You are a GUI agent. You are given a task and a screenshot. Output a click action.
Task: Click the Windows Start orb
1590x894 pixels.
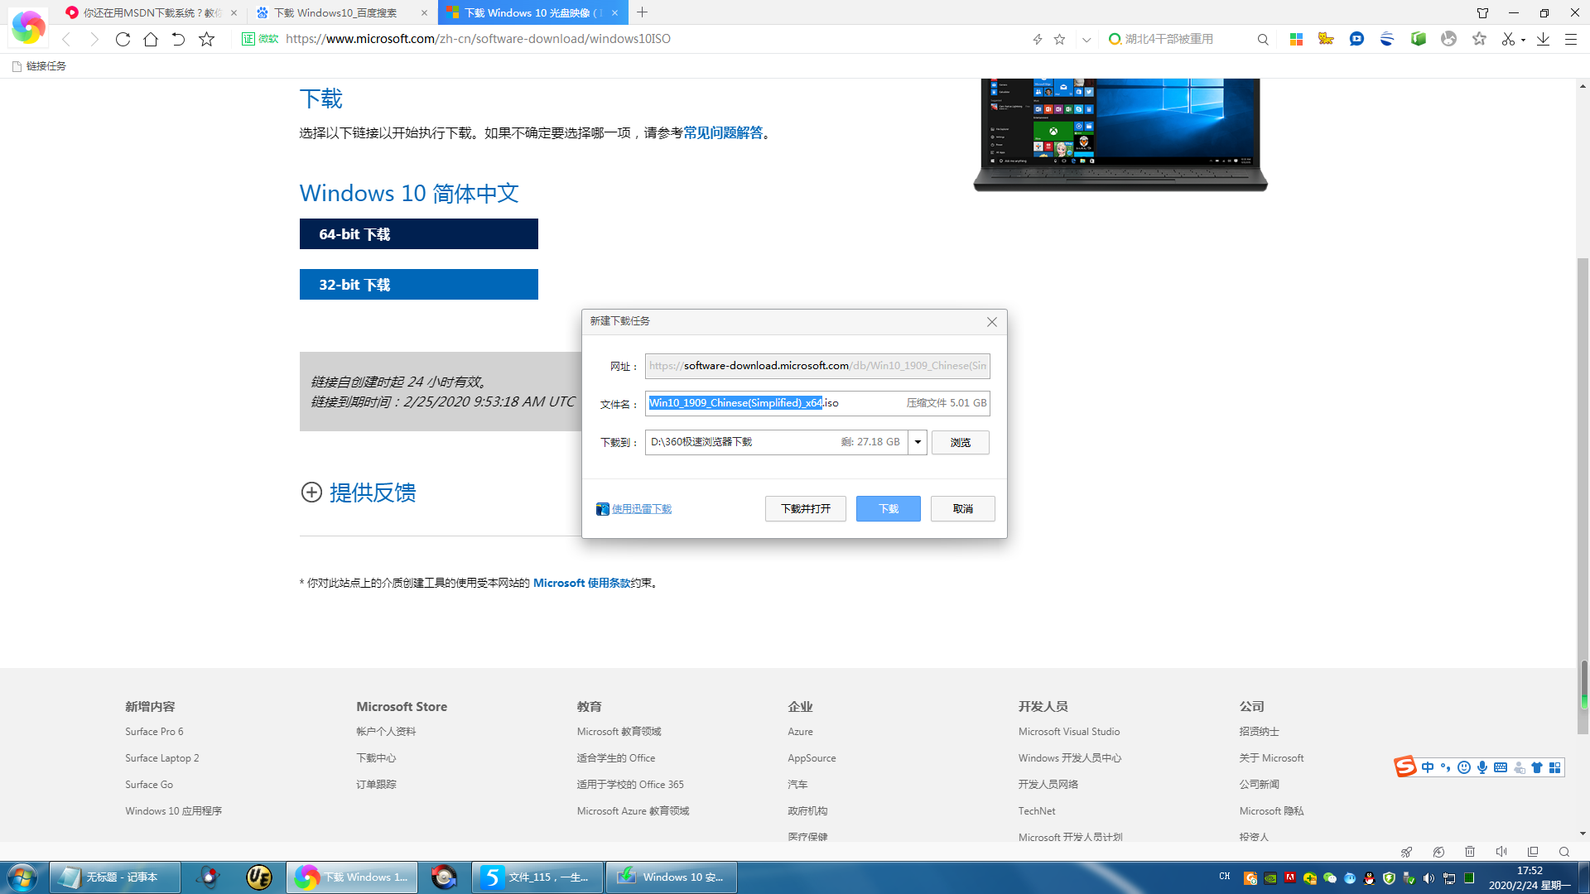pos(22,877)
